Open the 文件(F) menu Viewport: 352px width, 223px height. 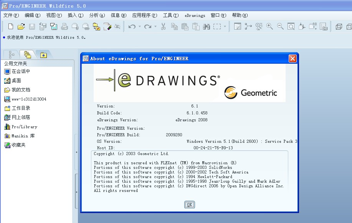(11, 15)
